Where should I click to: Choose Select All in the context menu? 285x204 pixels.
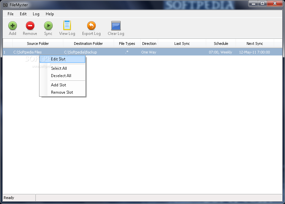(62, 68)
